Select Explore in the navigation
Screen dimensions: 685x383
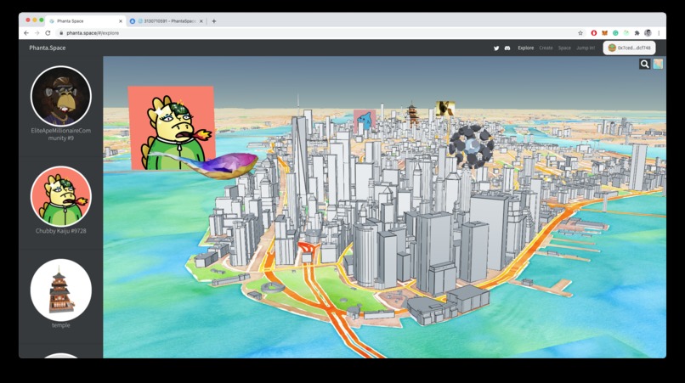pyautogui.click(x=526, y=48)
